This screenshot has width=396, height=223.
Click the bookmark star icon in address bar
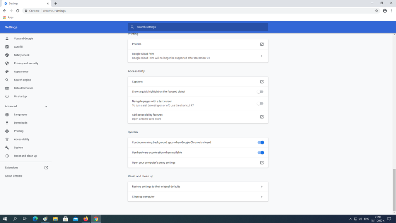click(377, 11)
